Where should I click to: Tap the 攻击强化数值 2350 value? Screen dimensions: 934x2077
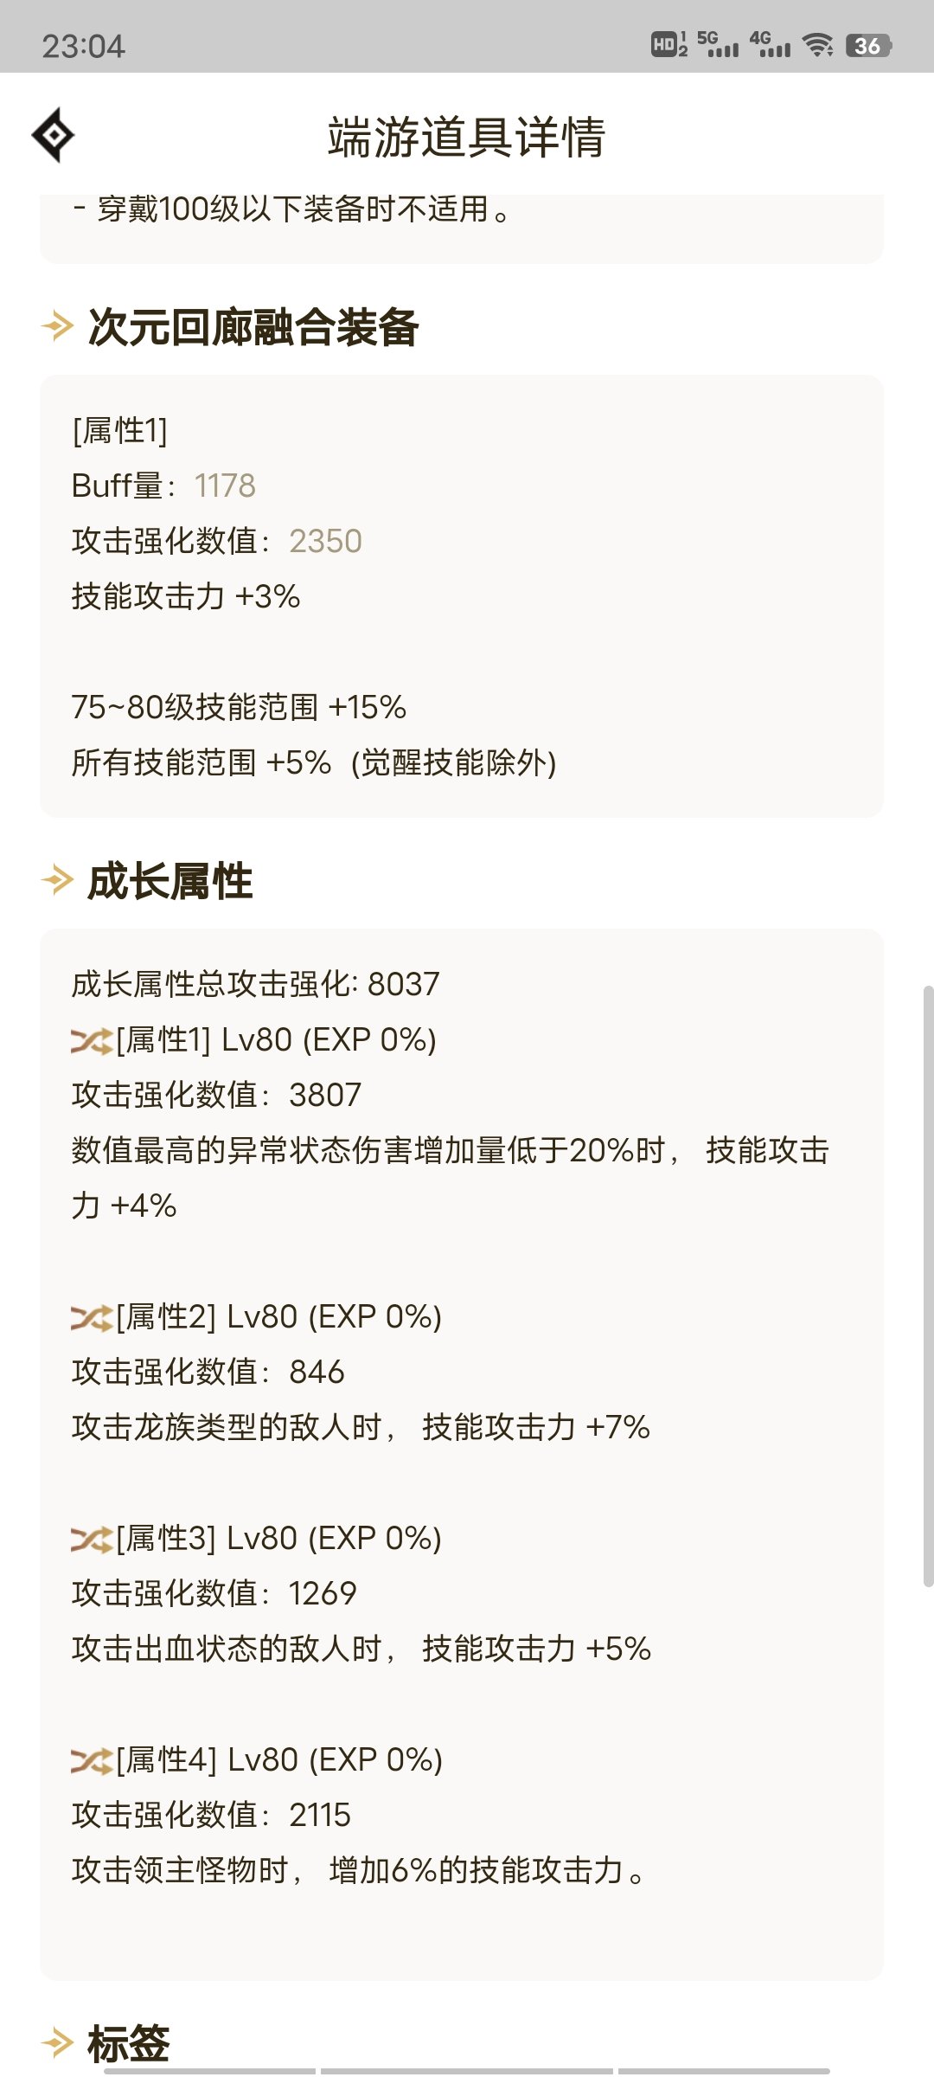pyautogui.click(x=325, y=541)
